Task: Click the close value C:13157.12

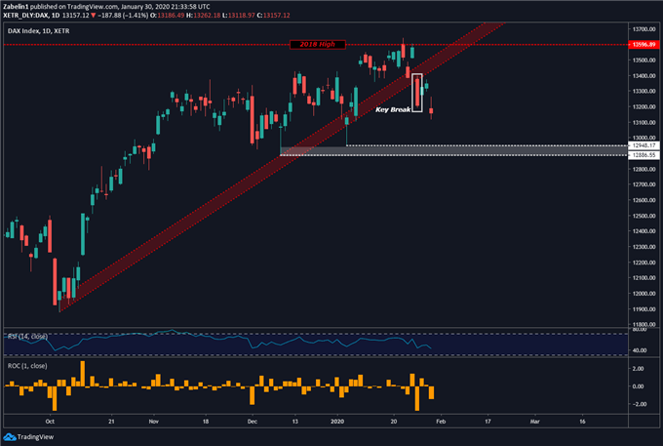Action: point(274,16)
